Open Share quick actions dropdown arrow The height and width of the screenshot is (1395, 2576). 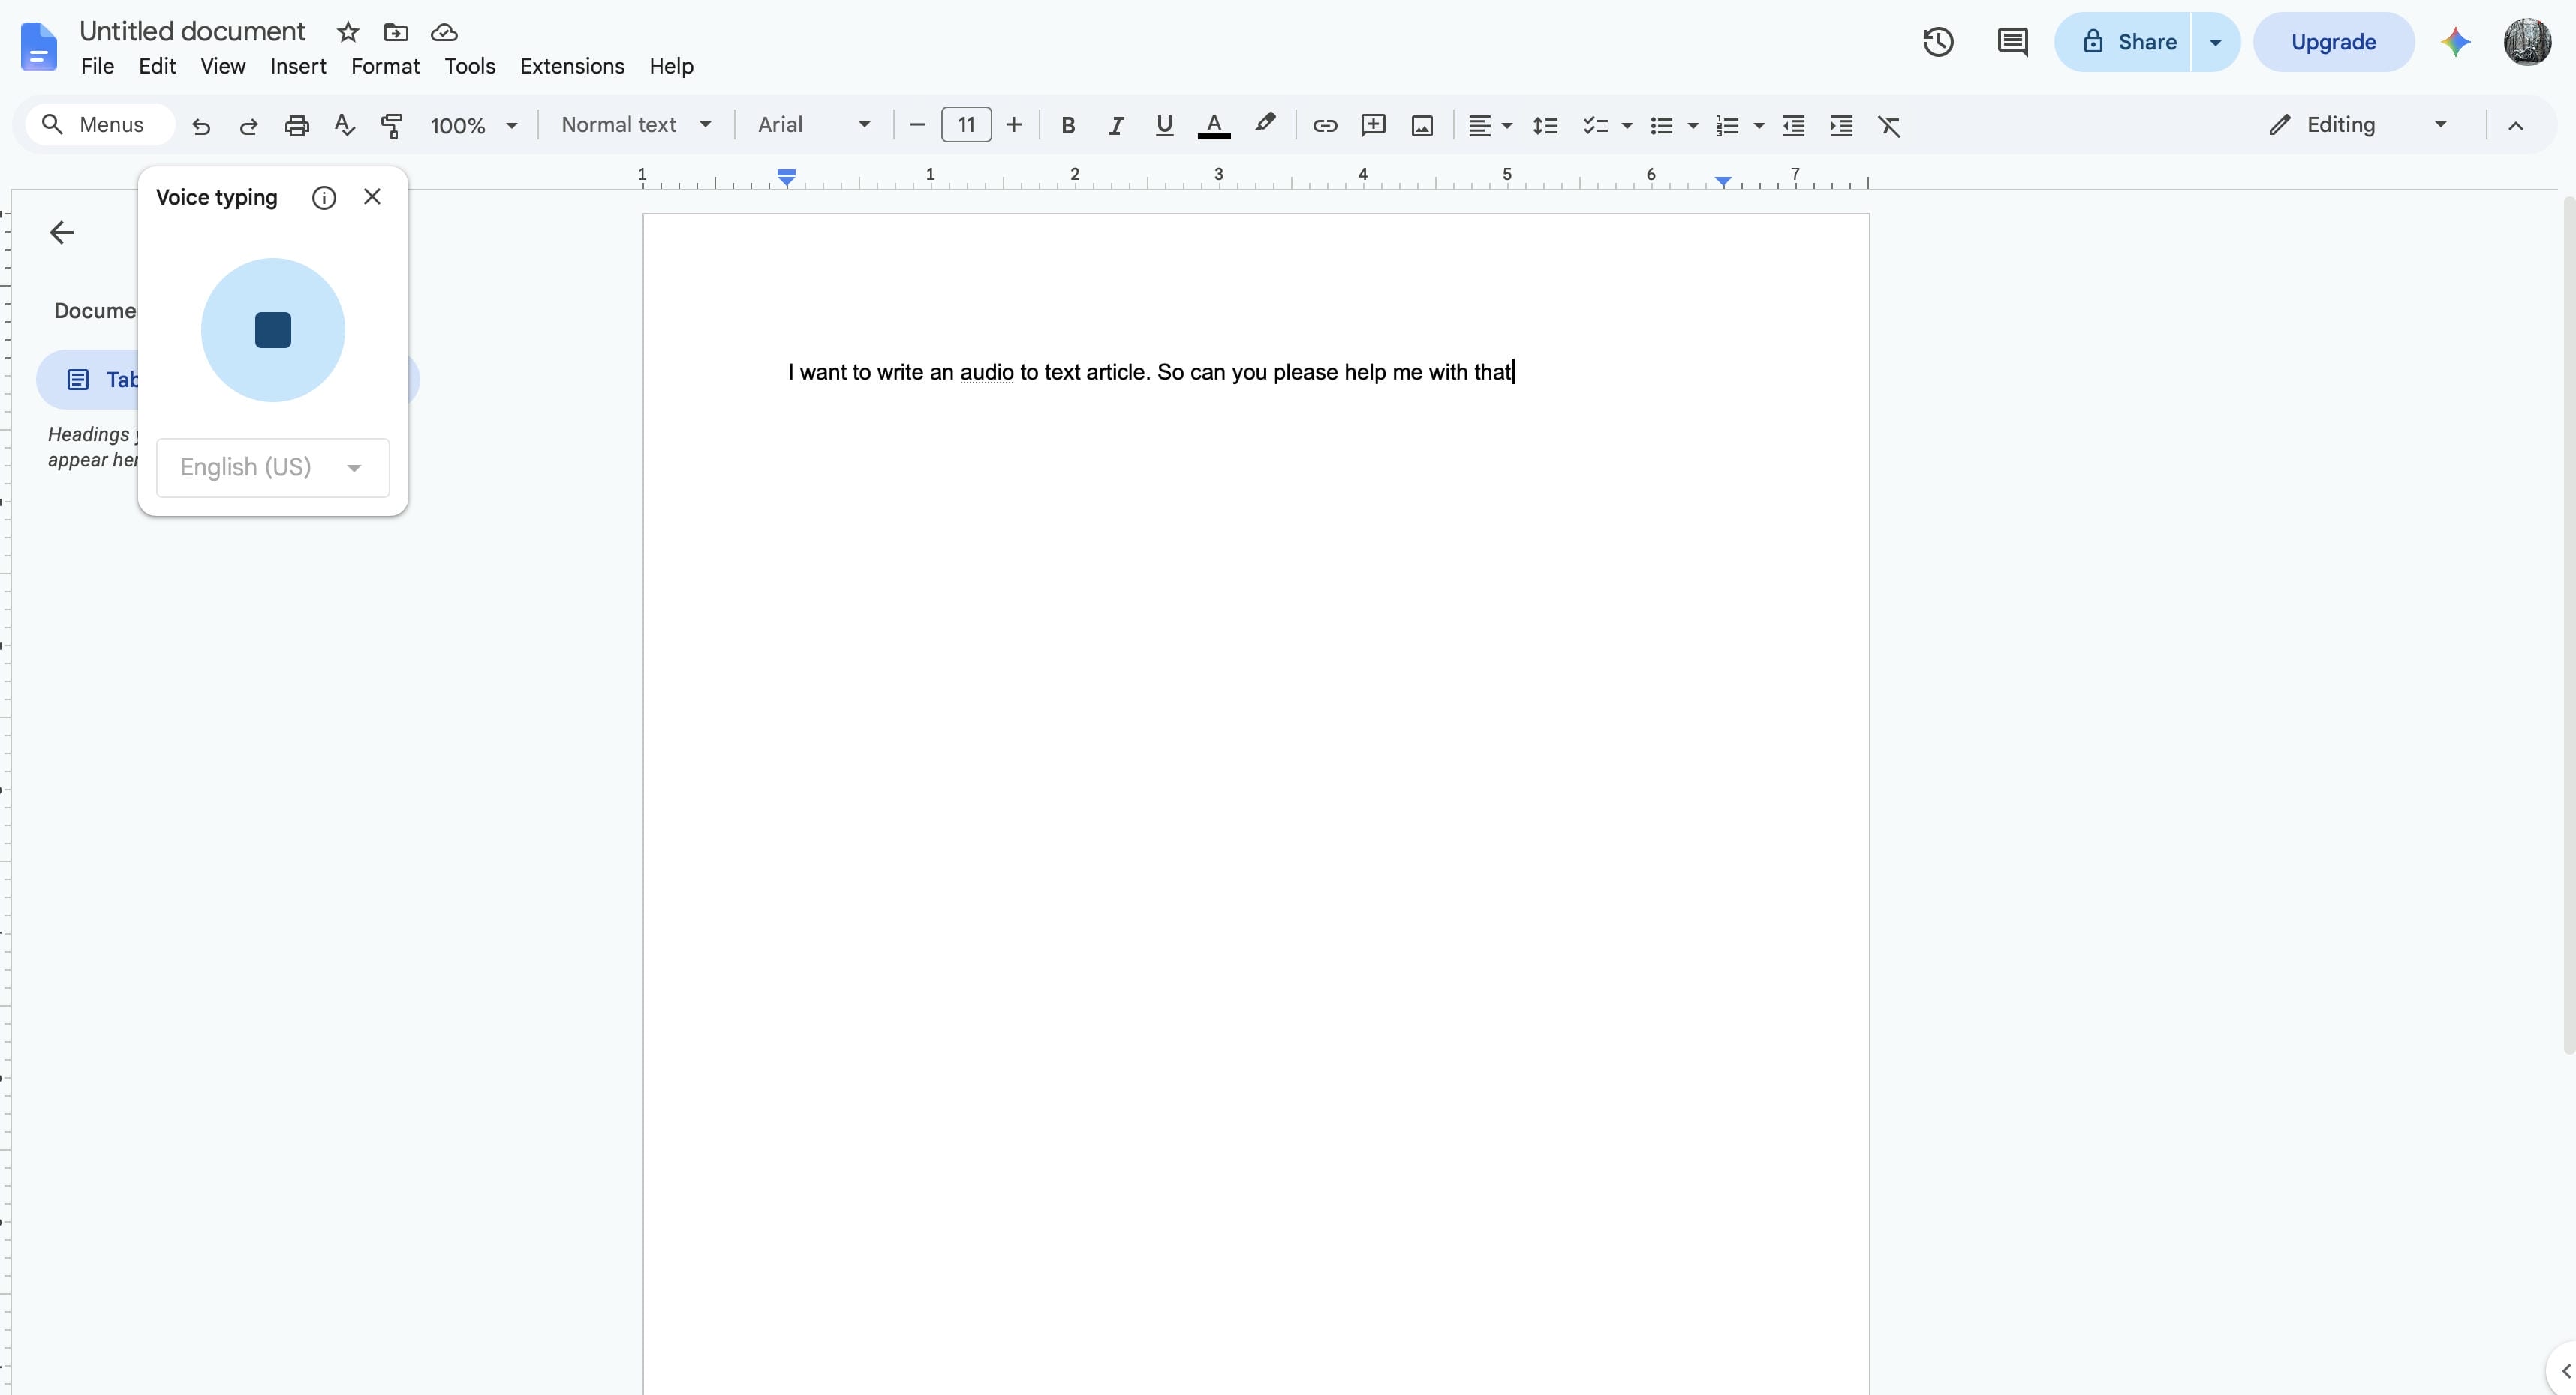2215,42
